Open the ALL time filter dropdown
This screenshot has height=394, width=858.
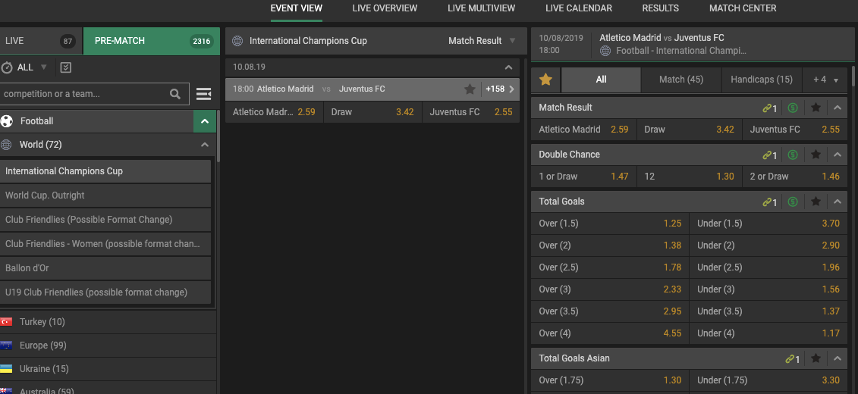pos(44,67)
